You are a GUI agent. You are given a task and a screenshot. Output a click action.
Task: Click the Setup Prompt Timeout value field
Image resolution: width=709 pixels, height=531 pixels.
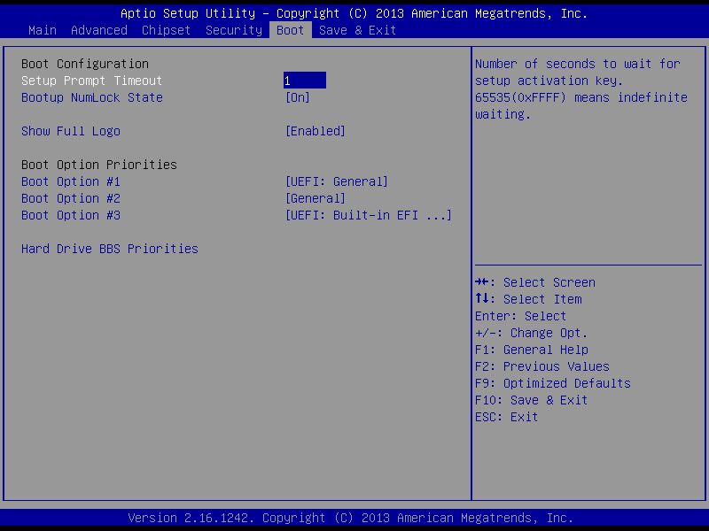pyautogui.click(x=305, y=81)
